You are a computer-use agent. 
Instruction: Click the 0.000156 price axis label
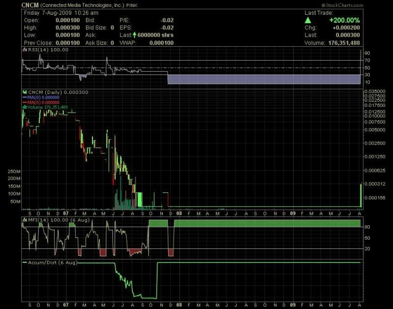tap(375, 198)
